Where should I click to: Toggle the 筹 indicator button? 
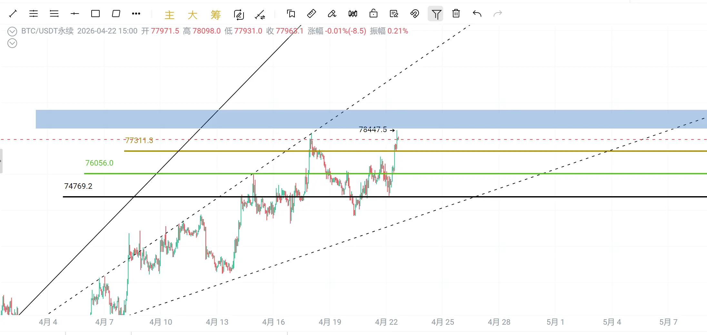216,15
